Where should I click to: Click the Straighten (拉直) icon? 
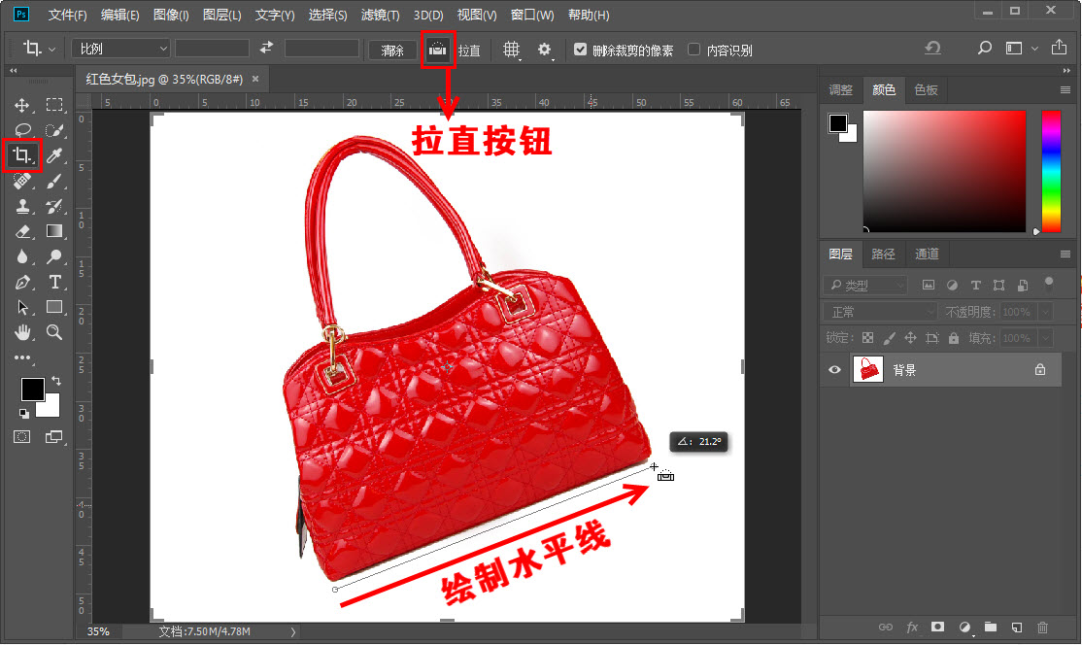point(438,50)
